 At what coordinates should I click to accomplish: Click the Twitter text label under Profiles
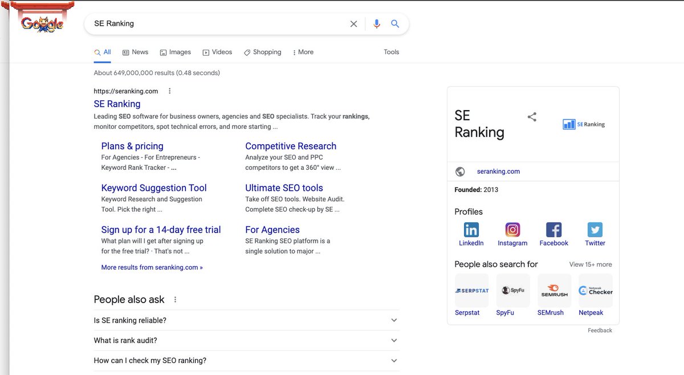pyautogui.click(x=595, y=243)
